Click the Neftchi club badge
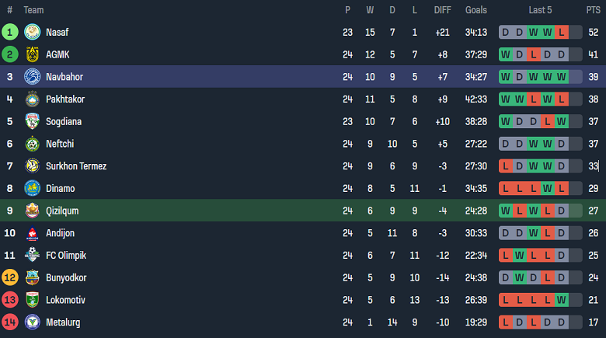 32,144
